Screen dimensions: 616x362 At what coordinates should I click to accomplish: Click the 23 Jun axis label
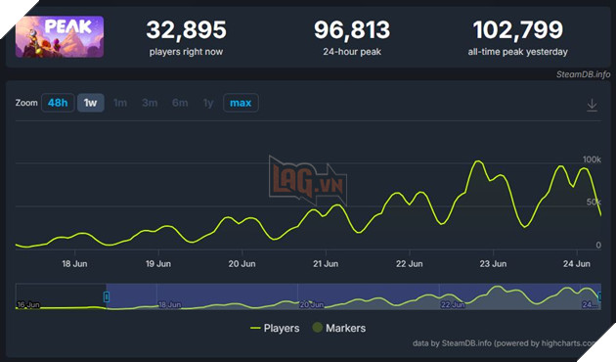click(x=493, y=264)
